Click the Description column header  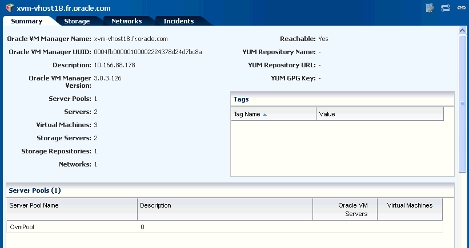pos(225,209)
